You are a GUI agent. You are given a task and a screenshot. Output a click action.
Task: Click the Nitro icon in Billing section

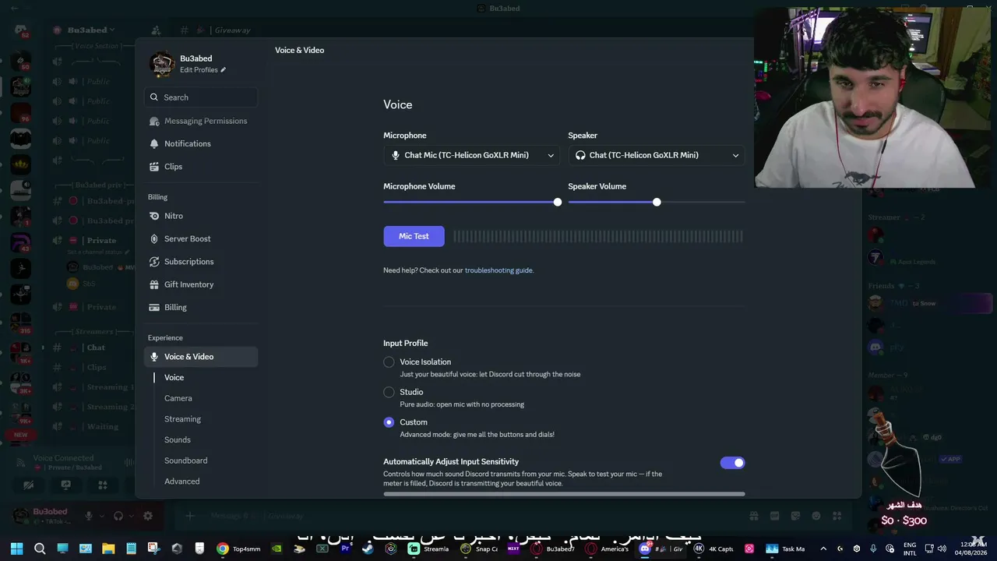(x=154, y=216)
